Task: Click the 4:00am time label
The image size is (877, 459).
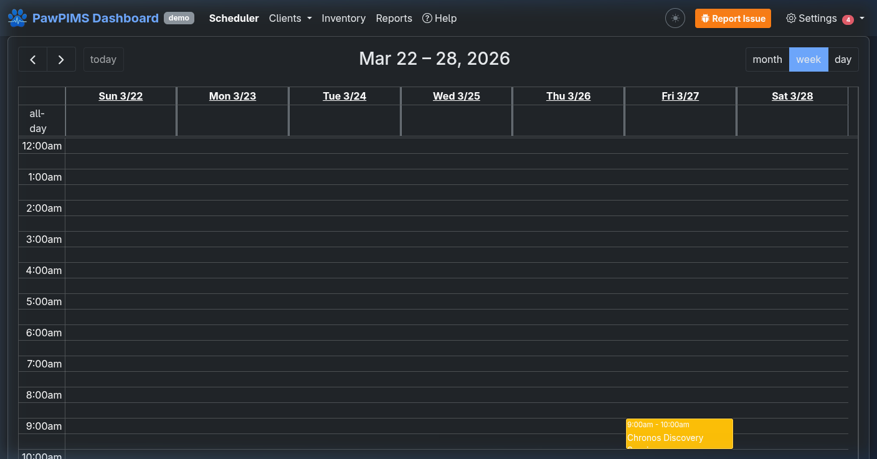Action: 44,270
